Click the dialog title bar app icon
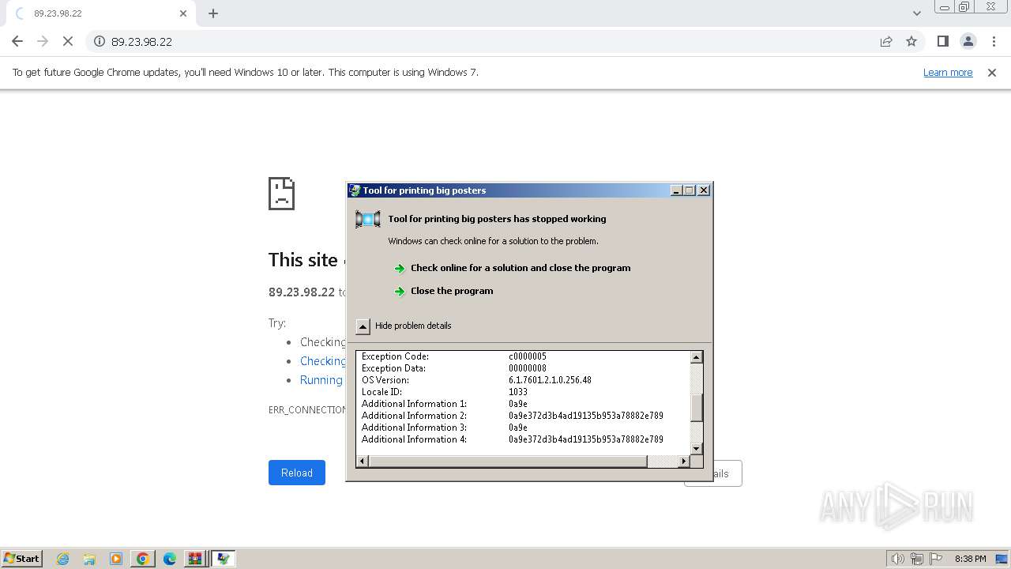The height and width of the screenshot is (569, 1011). click(x=355, y=190)
